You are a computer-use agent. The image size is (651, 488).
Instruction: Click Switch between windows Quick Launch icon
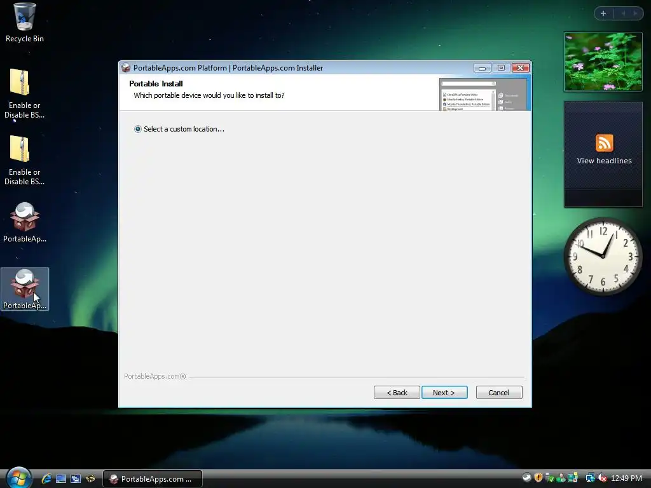point(76,478)
